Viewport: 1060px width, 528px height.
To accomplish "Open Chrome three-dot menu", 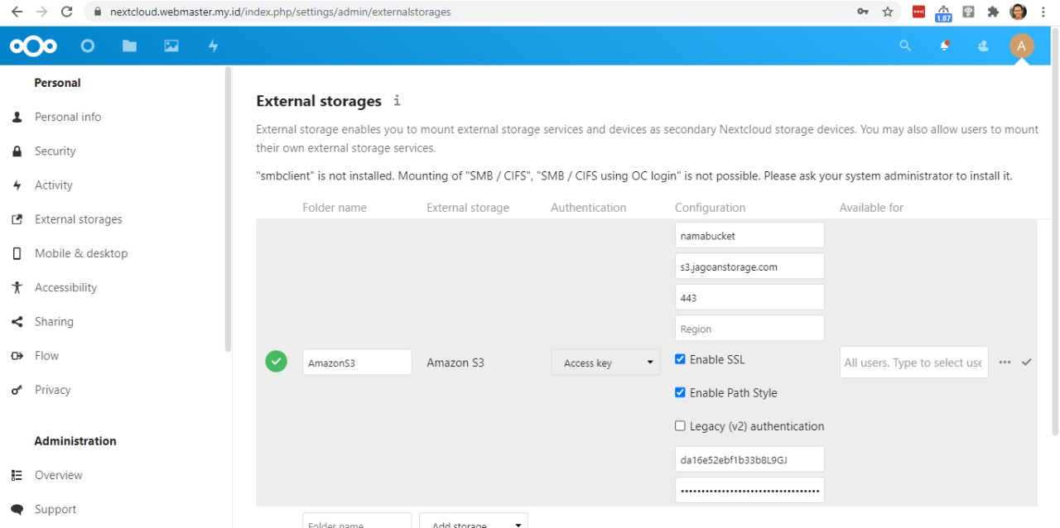I will (1045, 12).
